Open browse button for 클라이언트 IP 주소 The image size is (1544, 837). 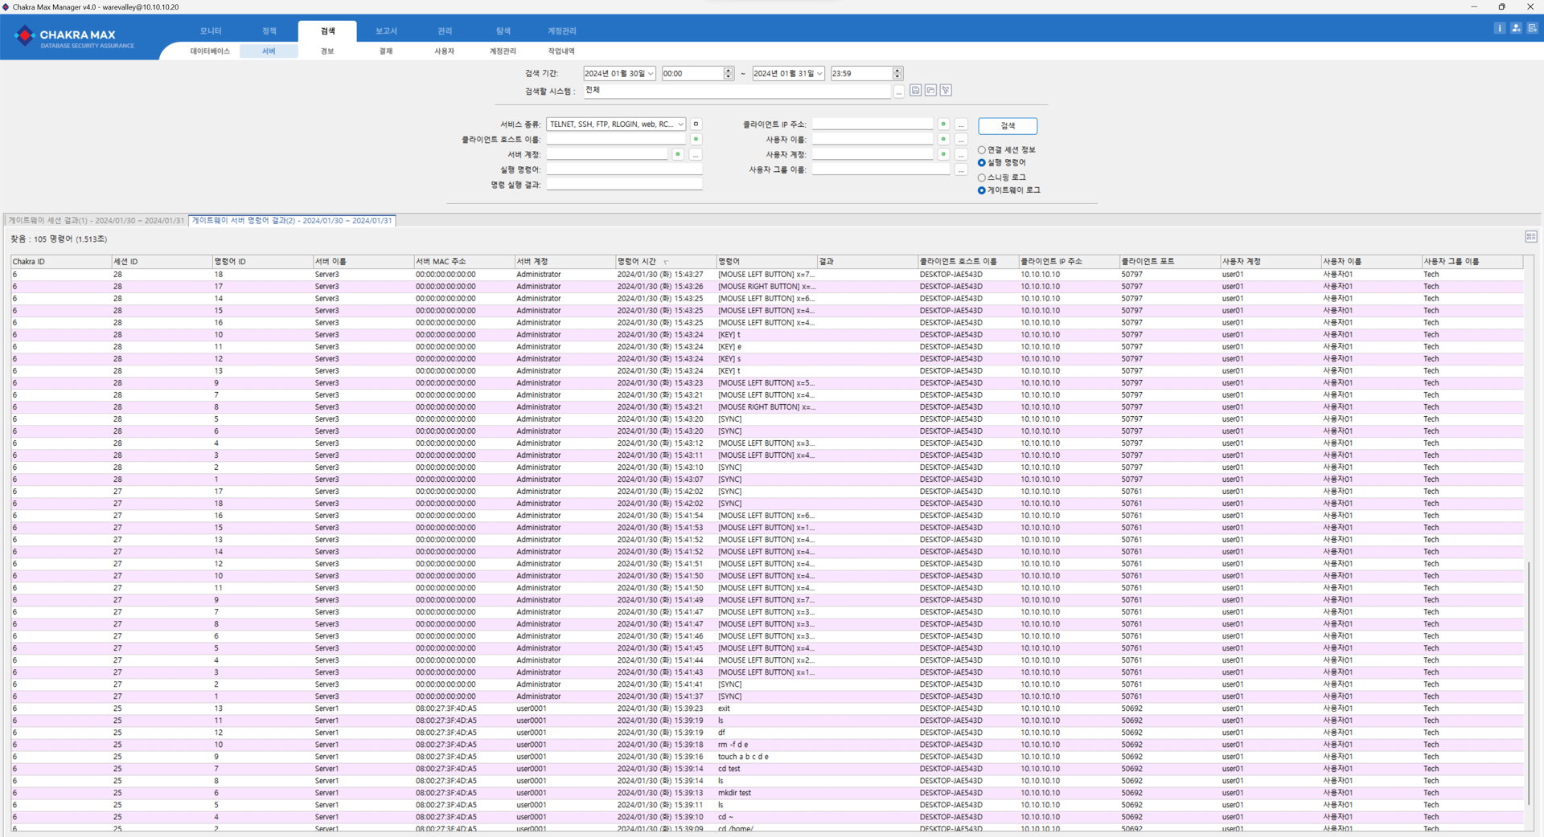[961, 125]
